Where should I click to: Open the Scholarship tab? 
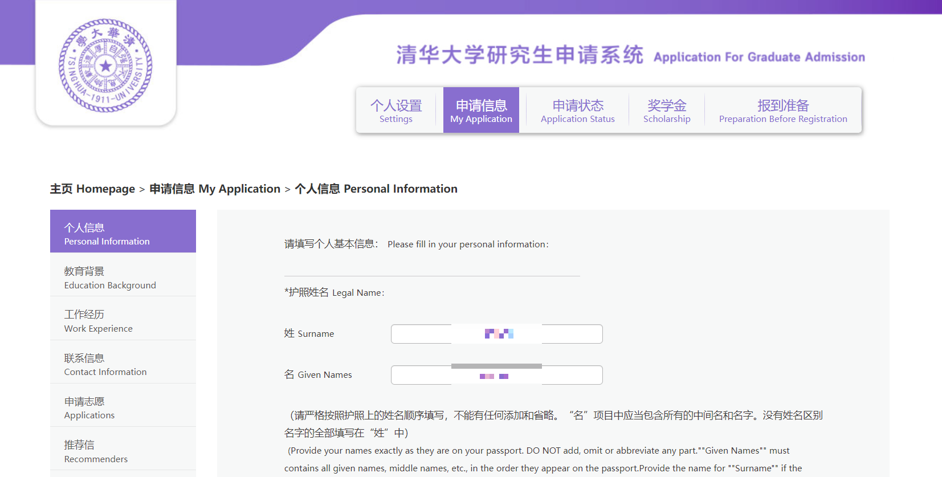coord(667,111)
